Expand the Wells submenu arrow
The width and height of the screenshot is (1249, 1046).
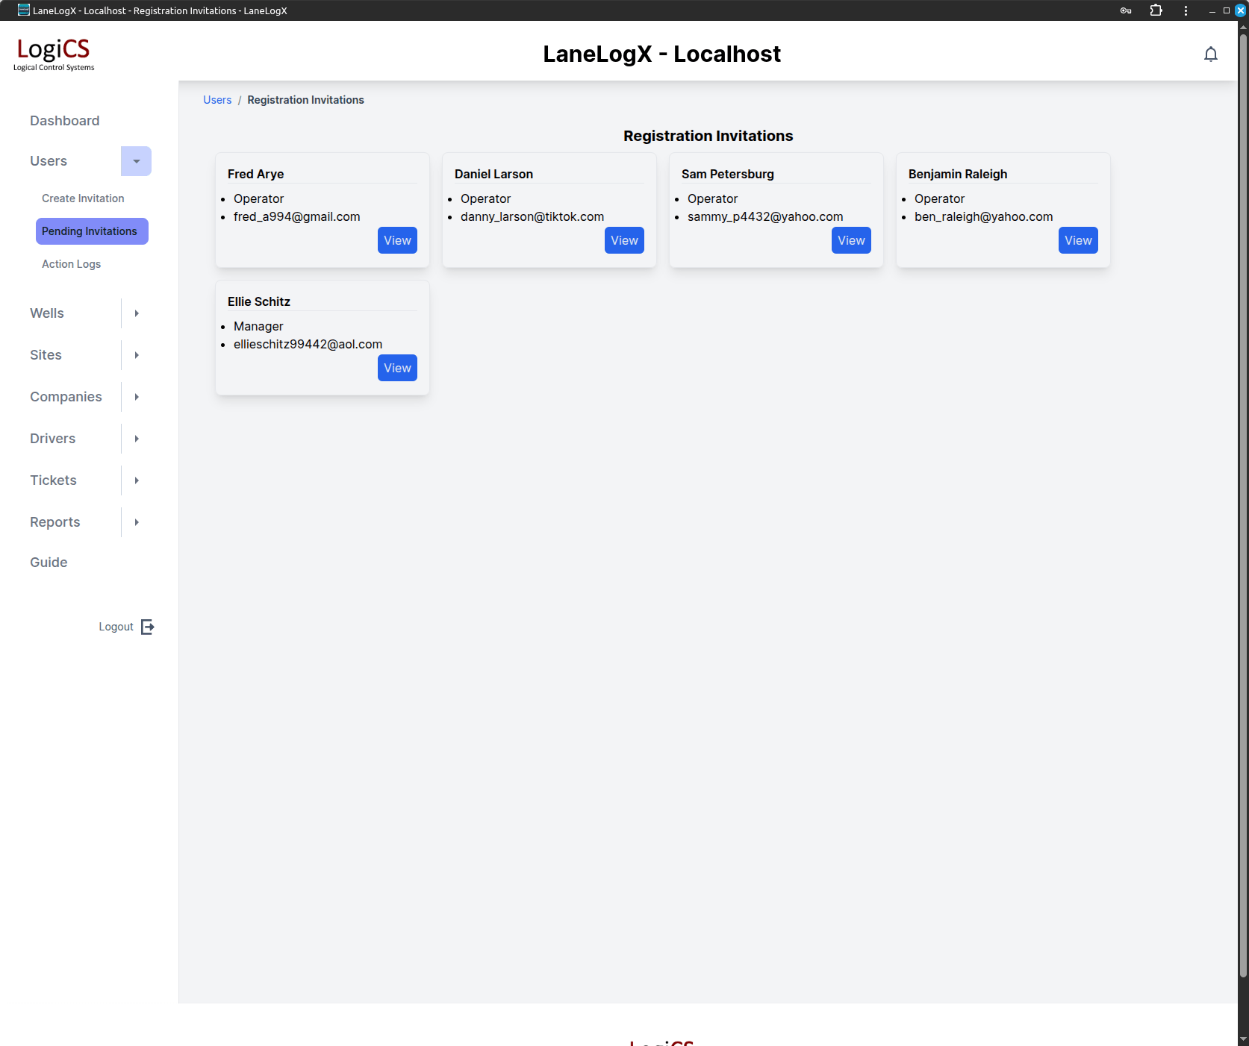(136, 313)
